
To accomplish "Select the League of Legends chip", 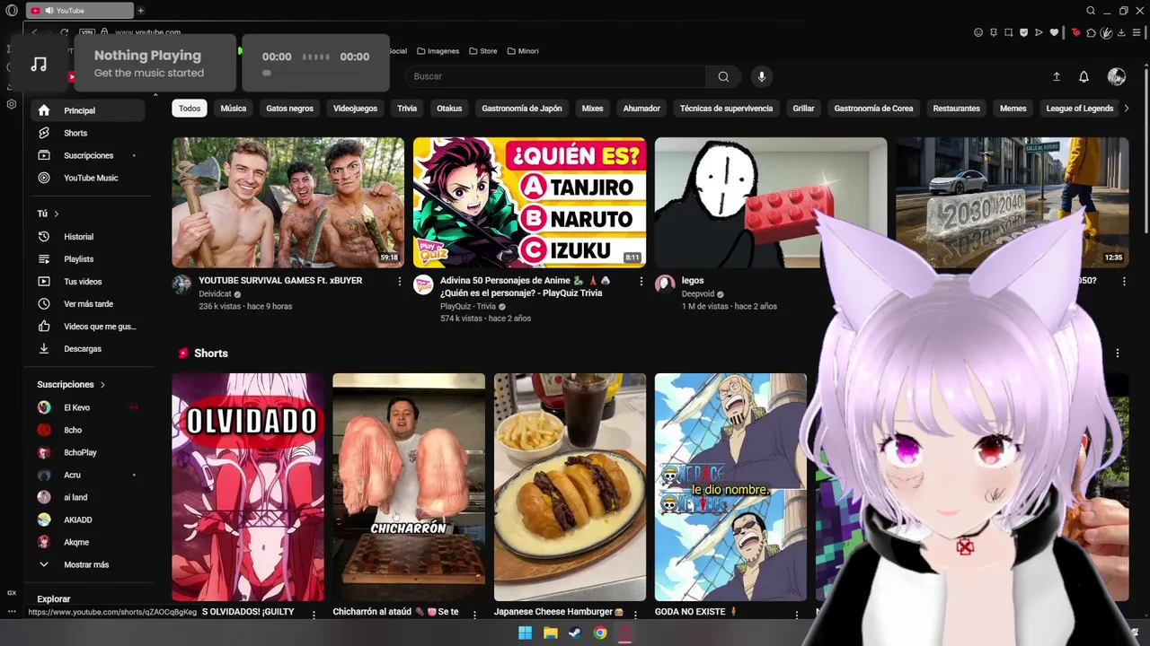I will coord(1080,109).
